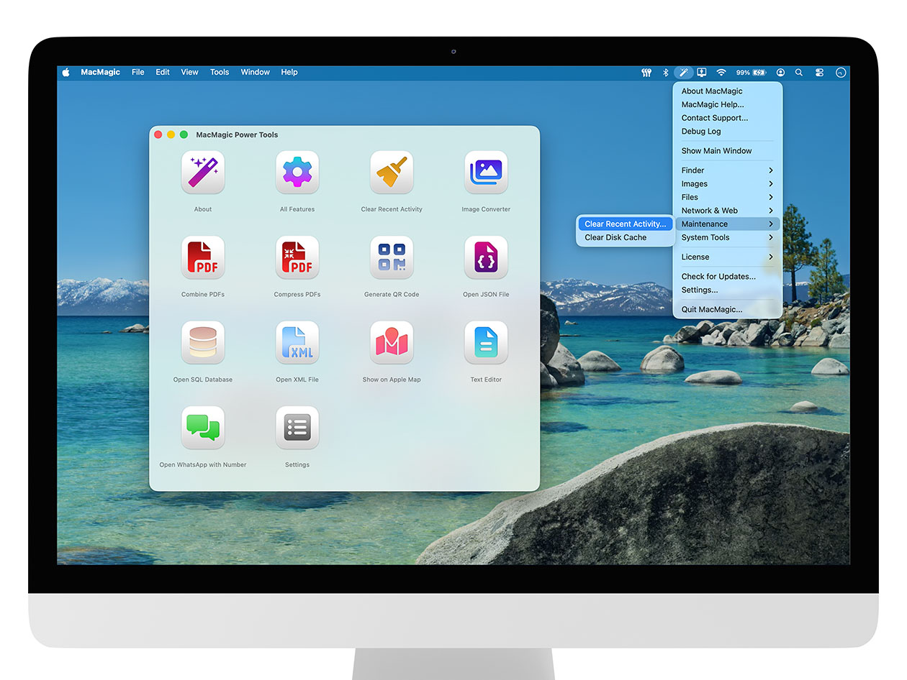
Task: Open the SQL Database tool
Action: coord(202,343)
